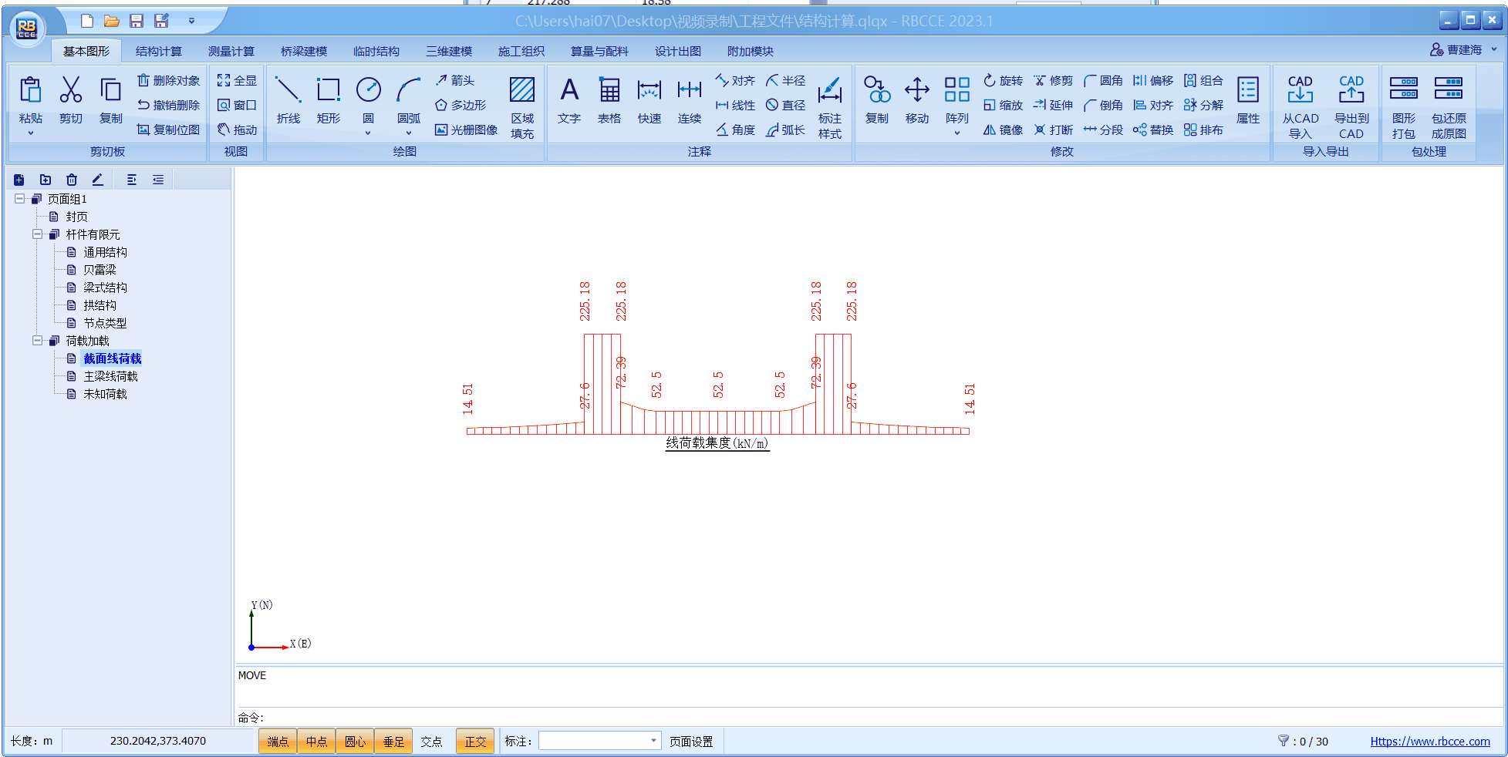Screen dimensions: 1508x757
Task: Open the 属性 properties panel icon
Action: 1247,99
